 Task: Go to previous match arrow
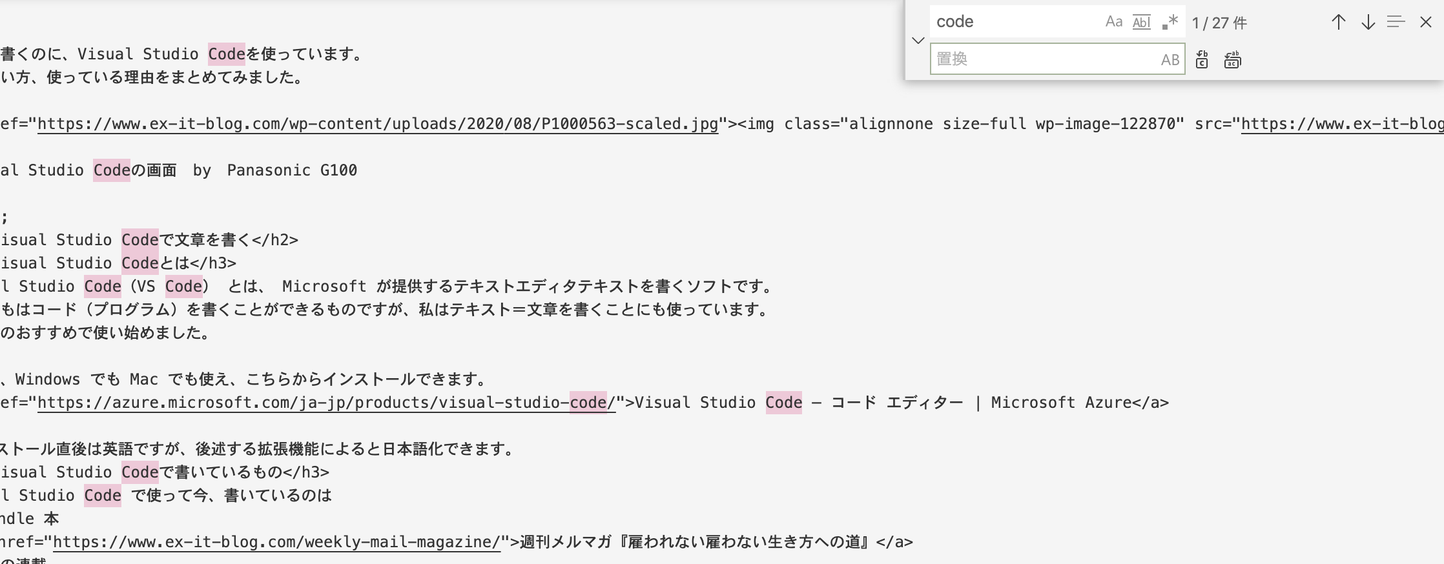coord(1338,22)
